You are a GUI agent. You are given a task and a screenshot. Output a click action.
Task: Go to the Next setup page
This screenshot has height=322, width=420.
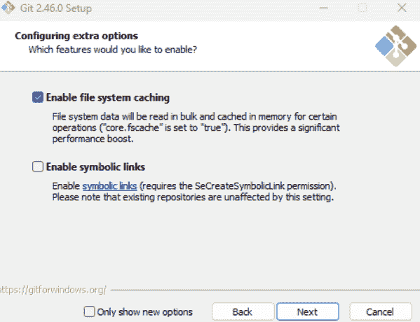point(308,311)
